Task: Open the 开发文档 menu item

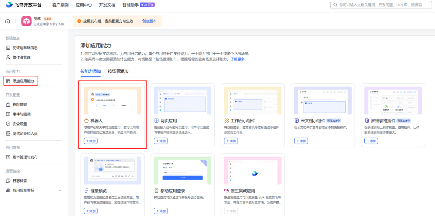Action: click(x=107, y=5)
